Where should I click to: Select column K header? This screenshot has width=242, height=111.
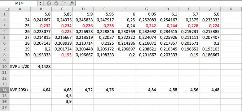231,9
